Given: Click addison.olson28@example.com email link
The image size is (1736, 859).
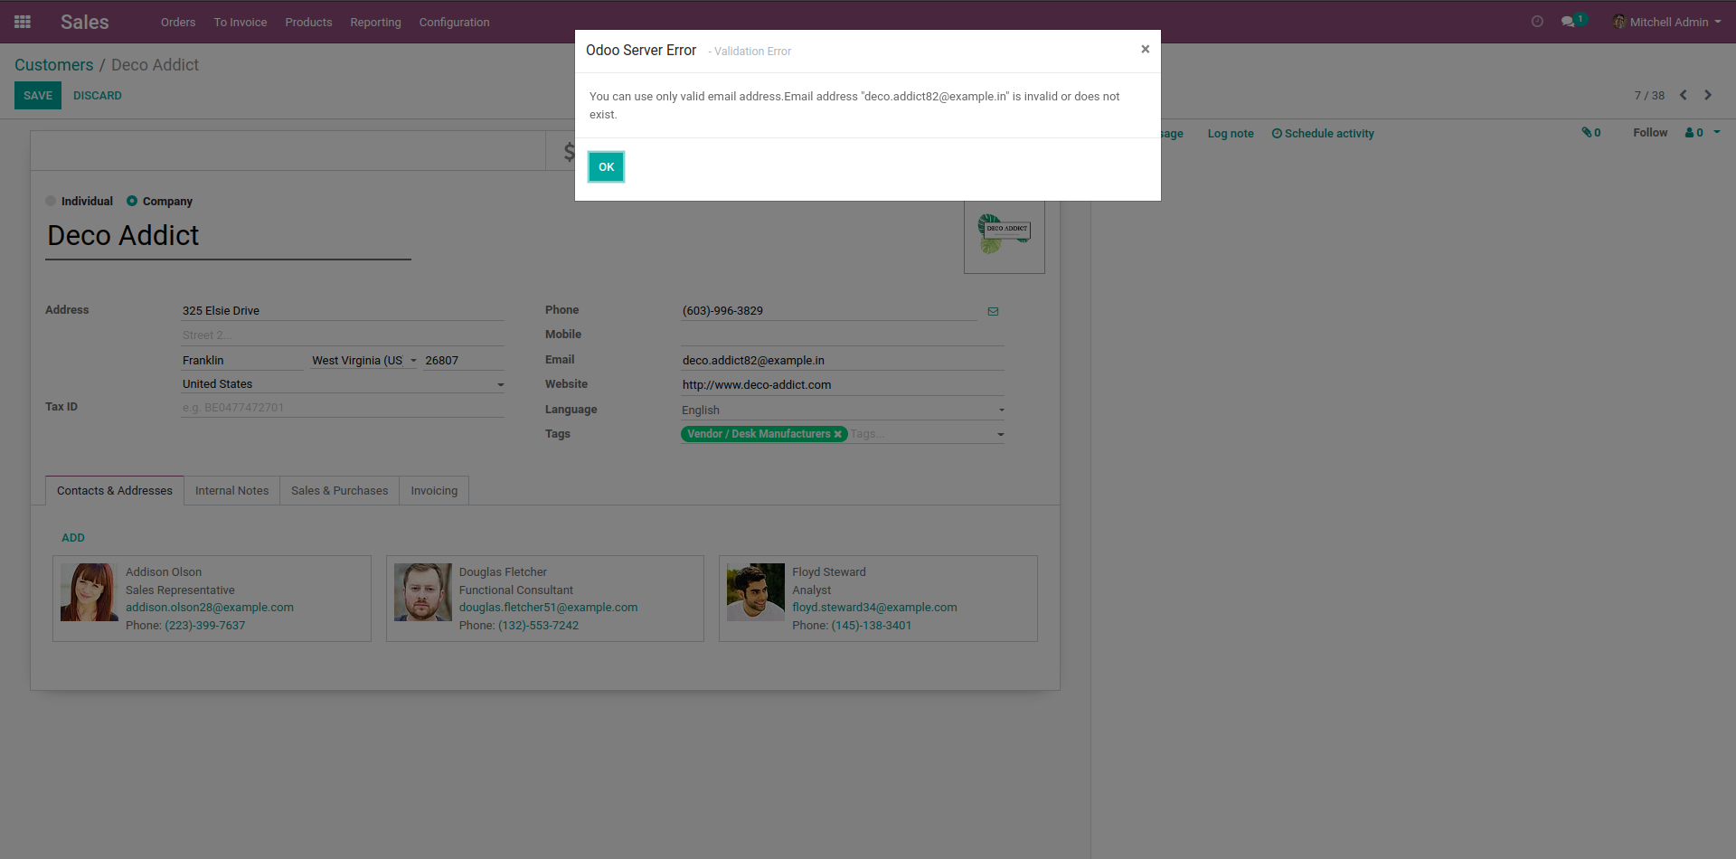Looking at the screenshot, I should click(x=210, y=608).
